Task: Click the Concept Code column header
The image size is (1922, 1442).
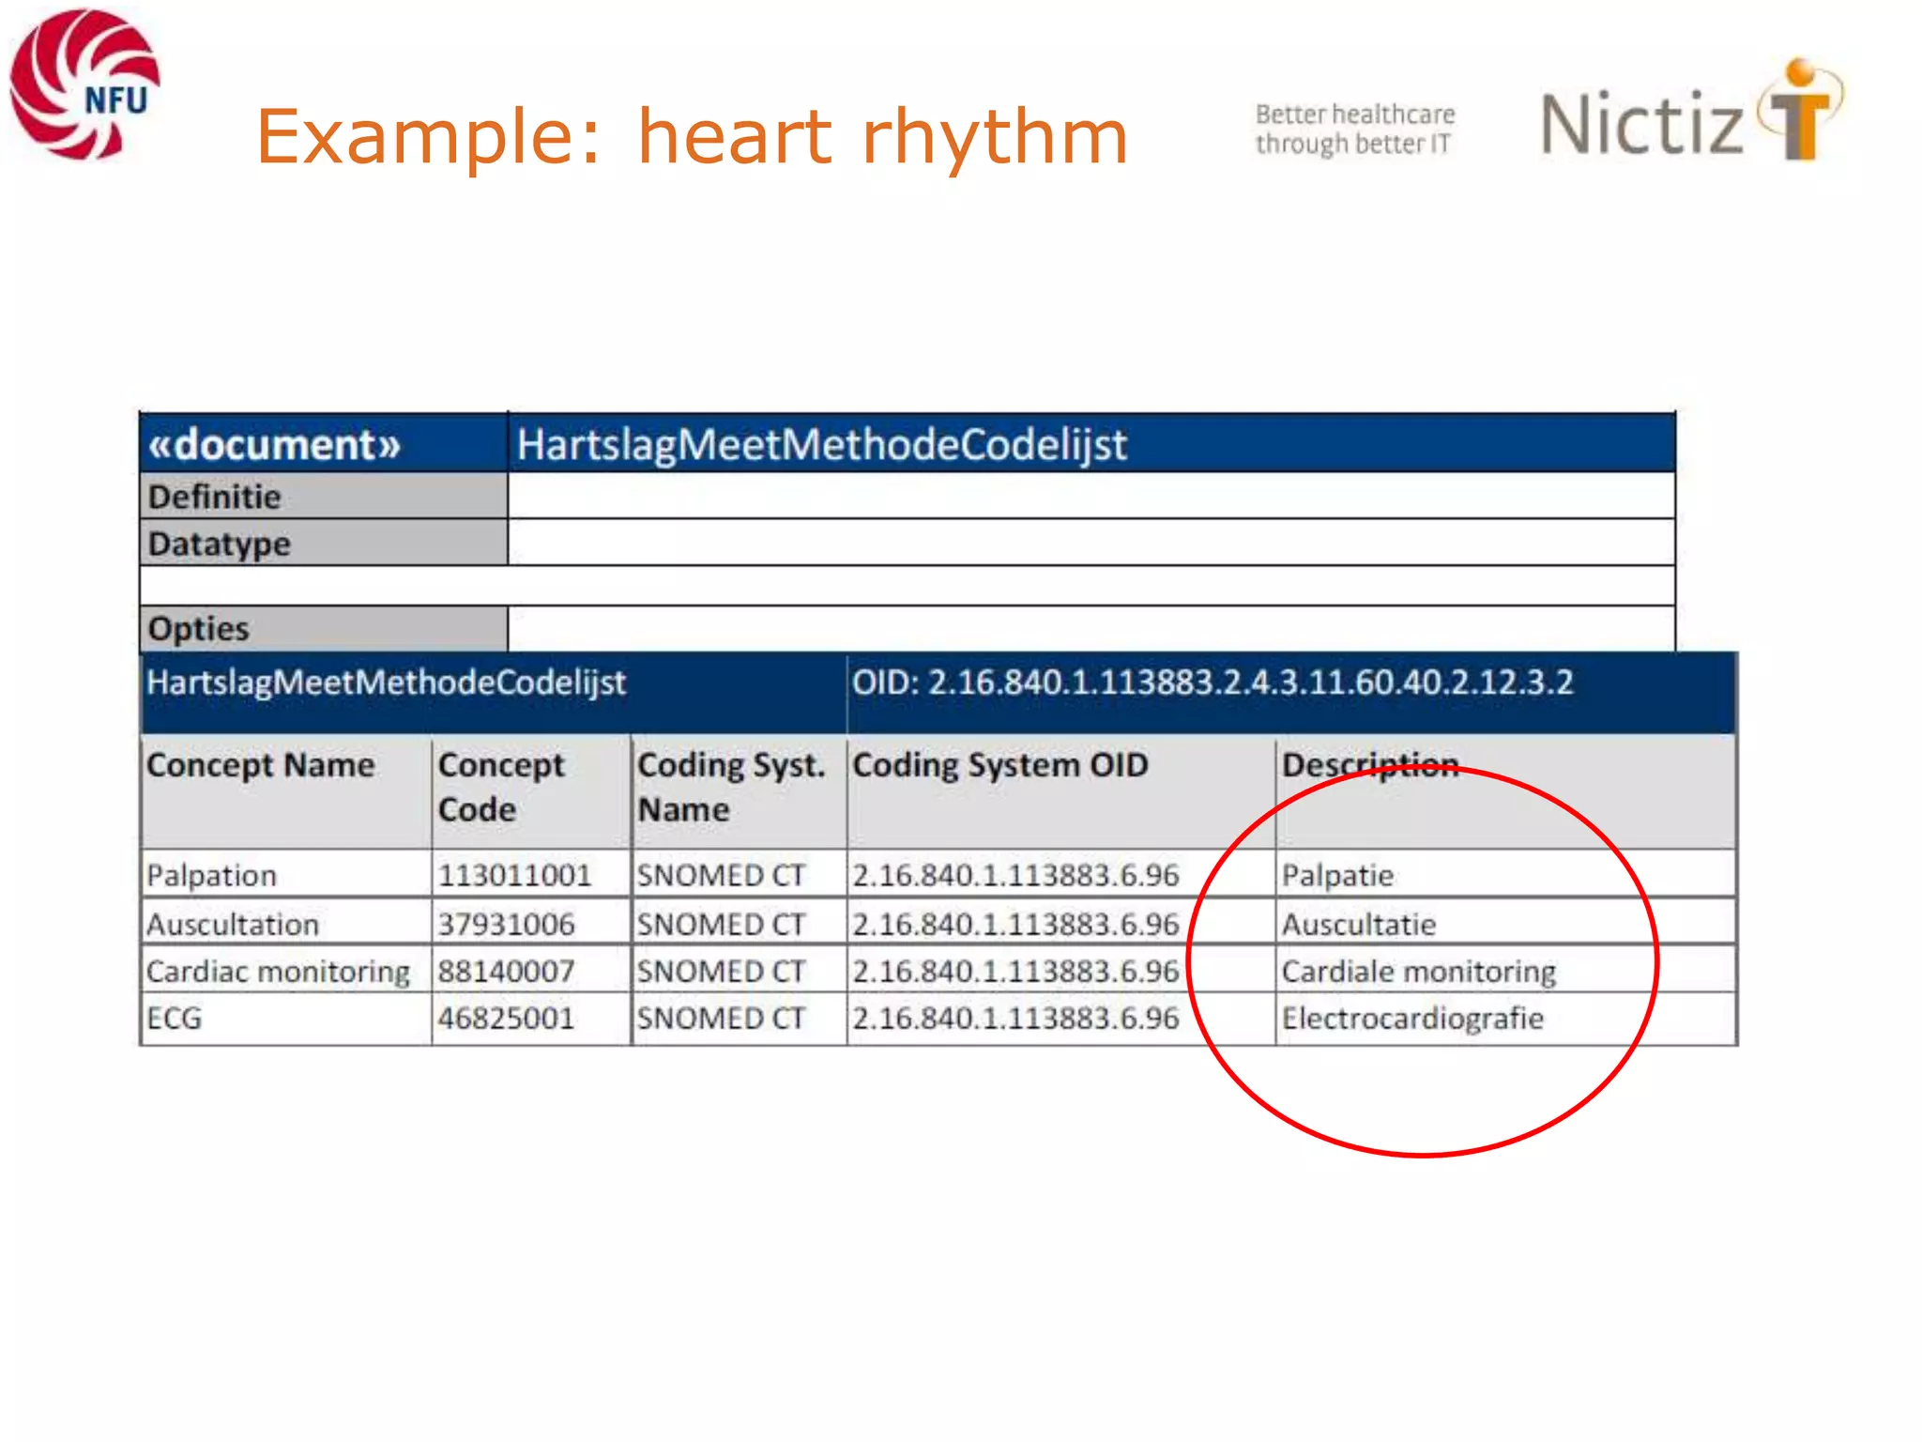Action: (x=531, y=791)
